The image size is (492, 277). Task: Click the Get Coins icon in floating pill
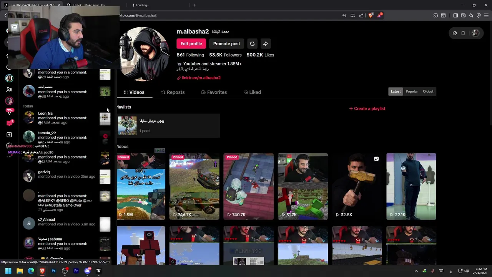tap(455, 33)
